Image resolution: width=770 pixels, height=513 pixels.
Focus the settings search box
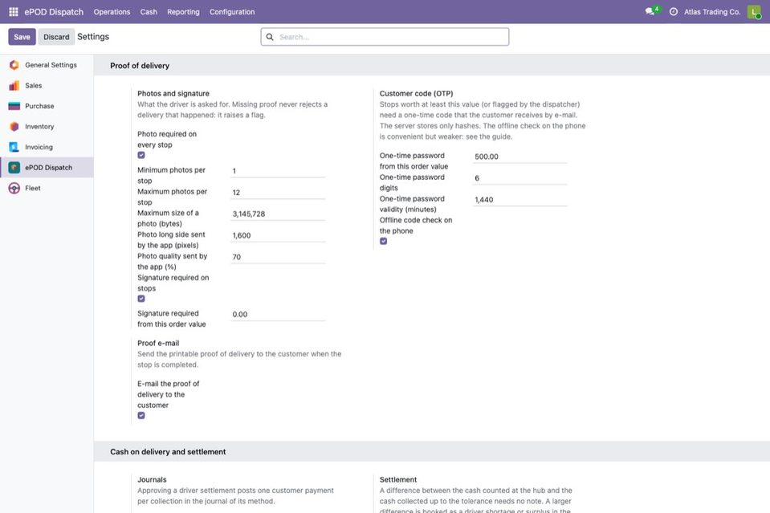pos(385,37)
